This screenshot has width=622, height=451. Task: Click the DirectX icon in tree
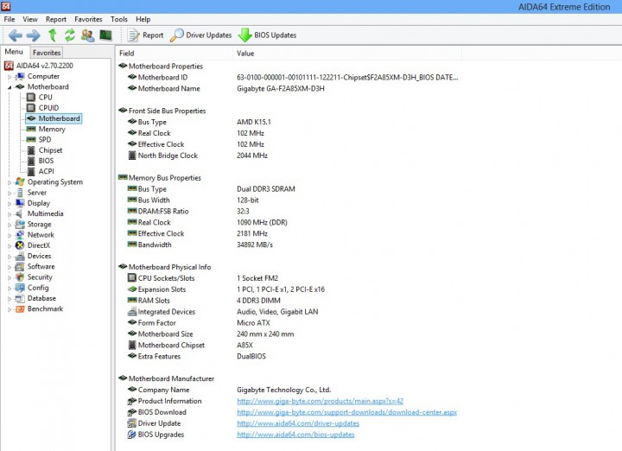19,245
